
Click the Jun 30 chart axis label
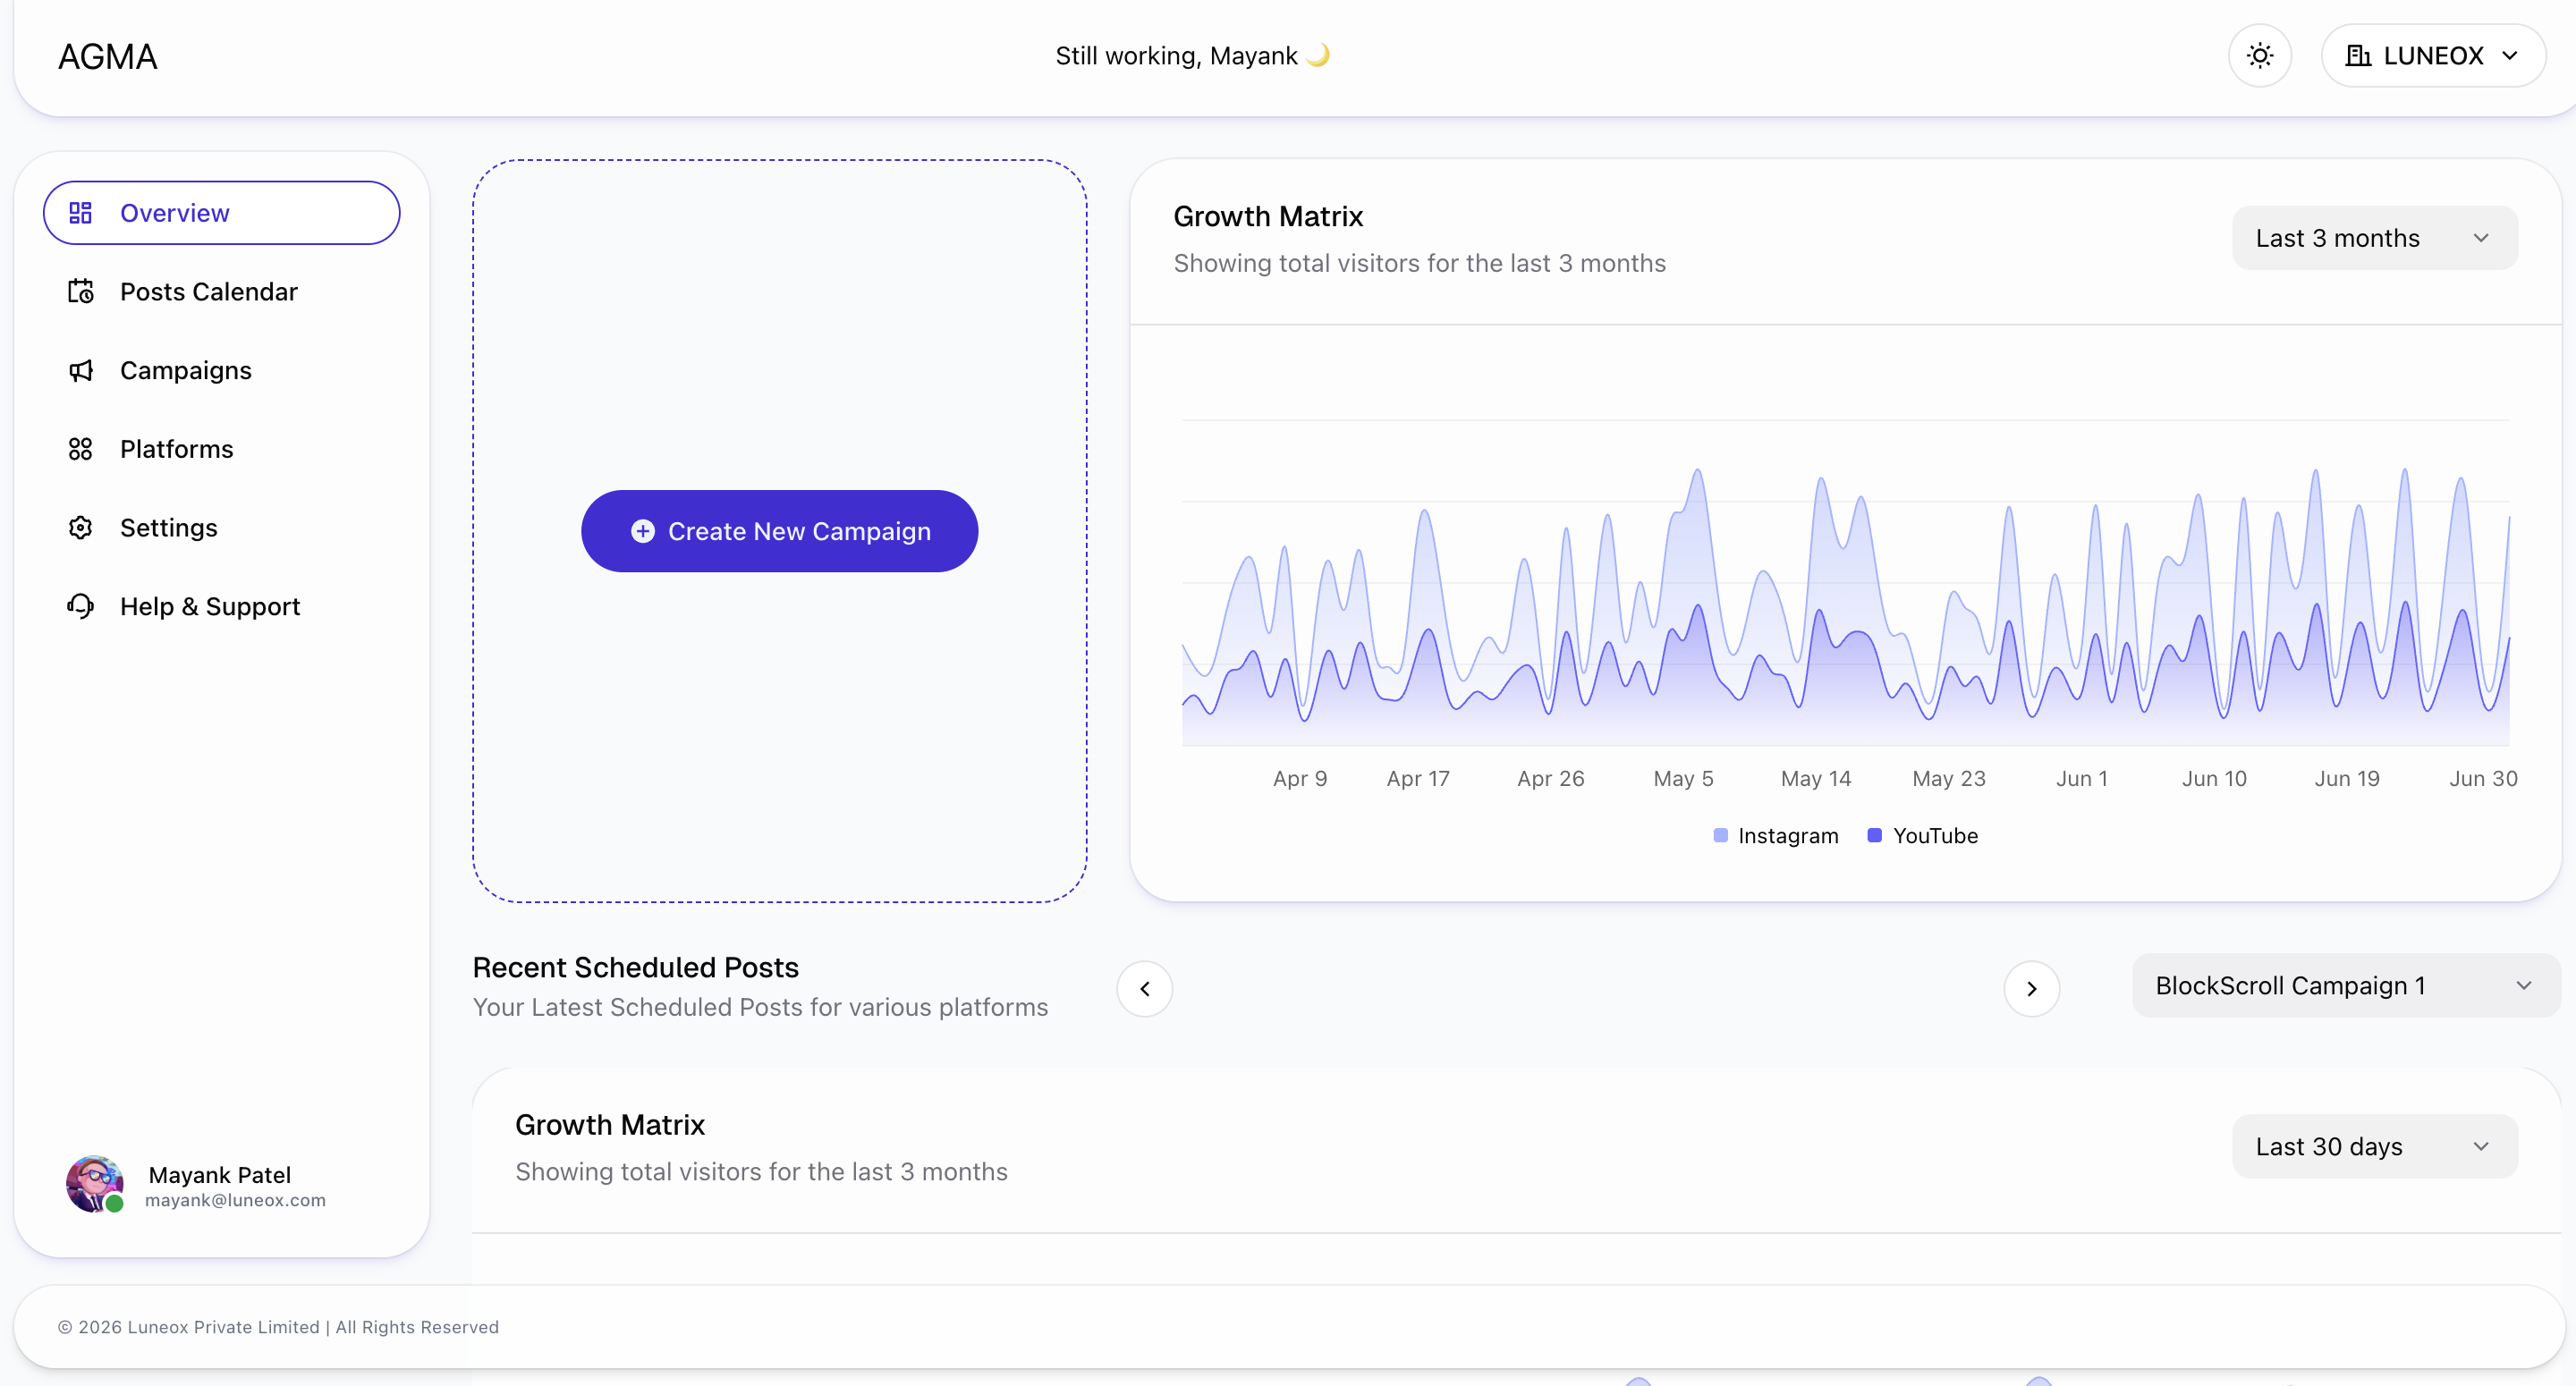click(2483, 779)
